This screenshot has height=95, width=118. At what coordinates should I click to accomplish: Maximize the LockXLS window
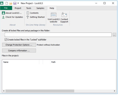[x=104, y=3]
